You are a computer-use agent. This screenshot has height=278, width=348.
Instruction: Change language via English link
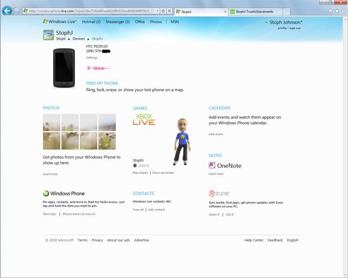(x=293, y=240)
